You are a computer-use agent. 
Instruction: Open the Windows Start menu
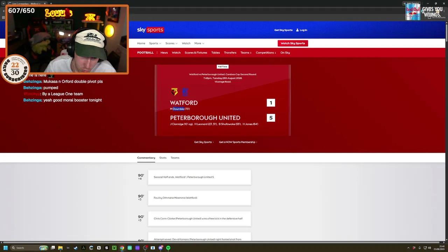click(x=5, y=248)
